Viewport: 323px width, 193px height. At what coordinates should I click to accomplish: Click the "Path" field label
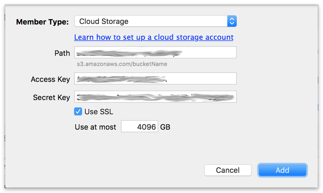tap(62, 53)
